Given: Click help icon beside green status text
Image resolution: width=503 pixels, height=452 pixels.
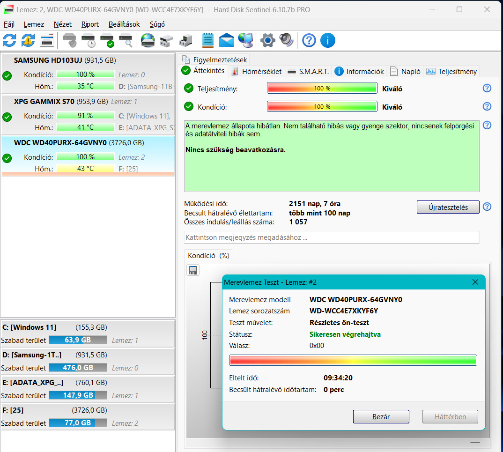Looking at the screenshot, I should pos(487,125).
